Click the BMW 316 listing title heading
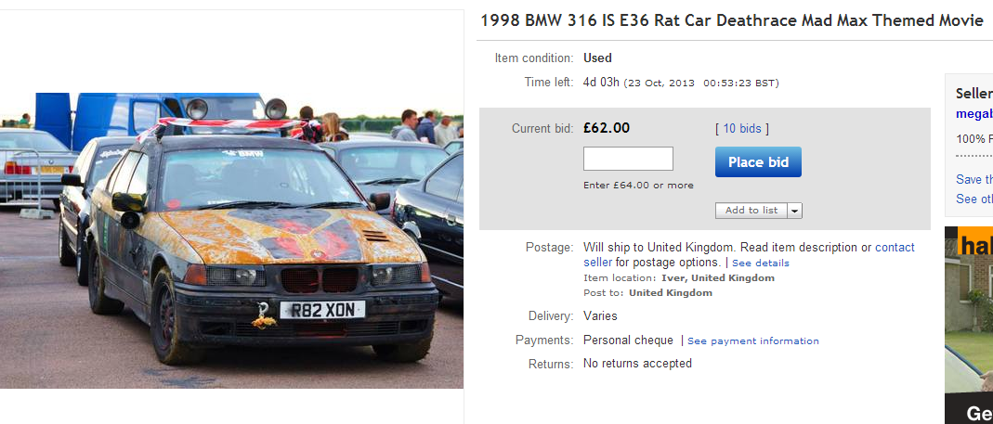This screenshot has width=993, height=424. (731, 21)
